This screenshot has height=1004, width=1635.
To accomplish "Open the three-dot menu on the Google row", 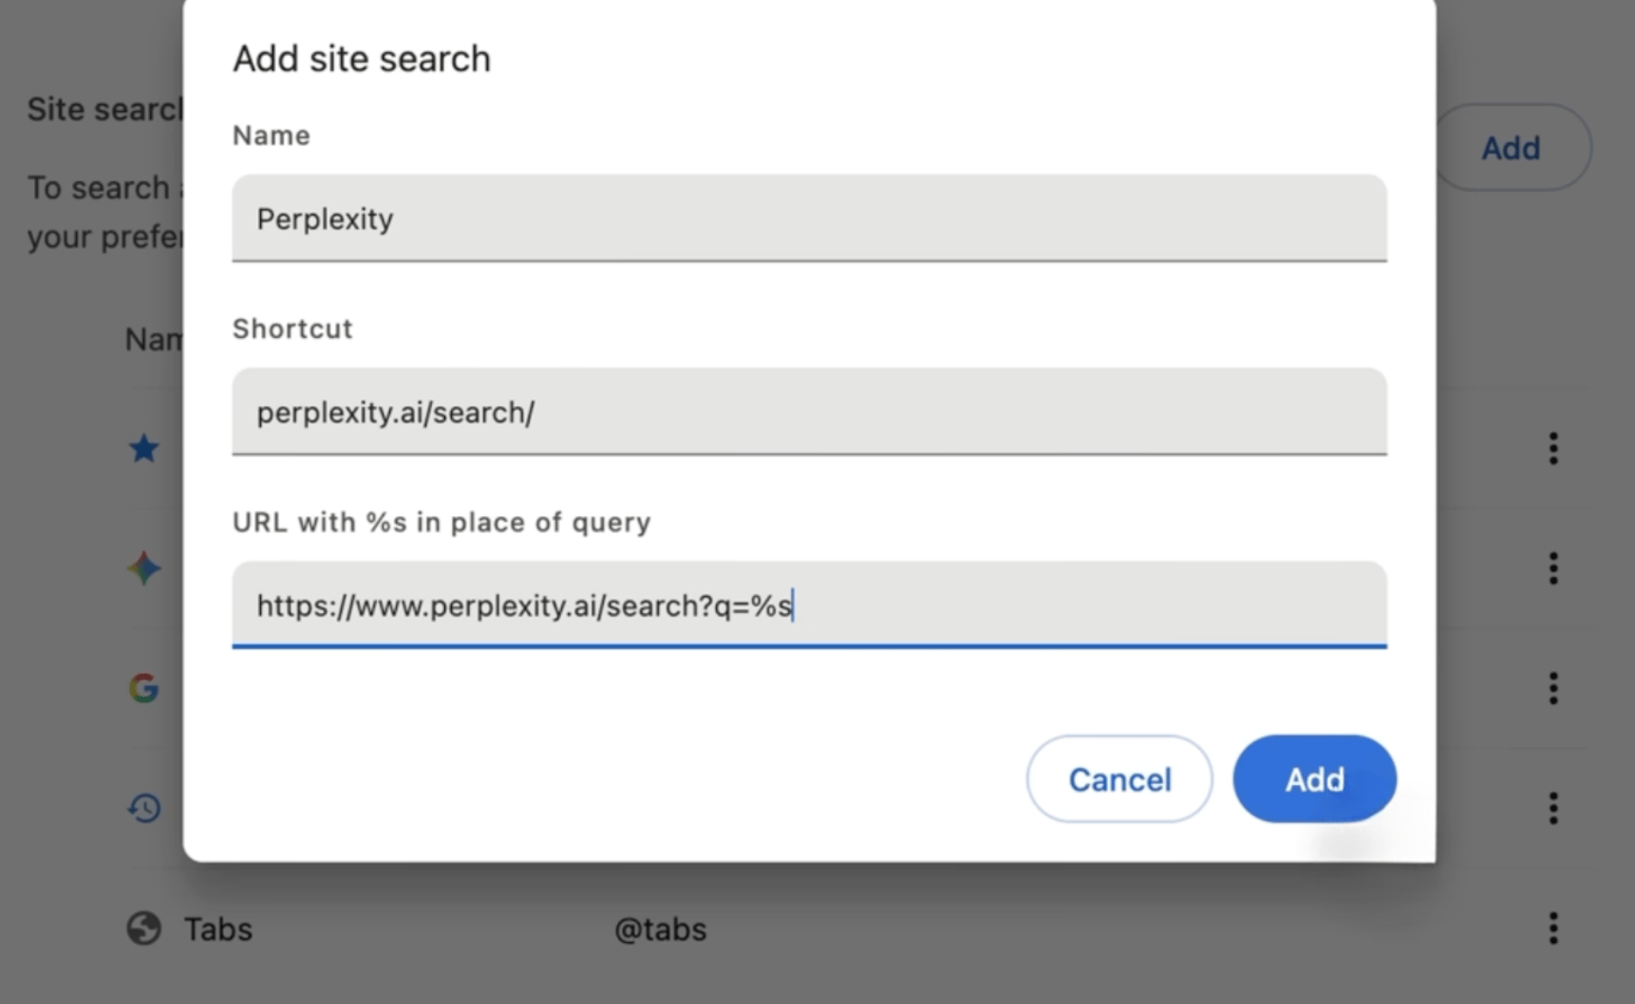I will 1553,689.
